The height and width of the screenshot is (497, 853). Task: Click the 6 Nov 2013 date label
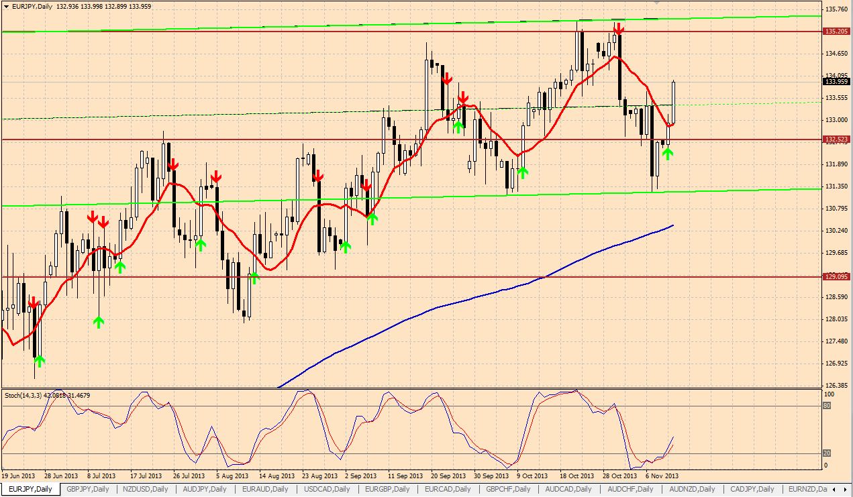662,476
